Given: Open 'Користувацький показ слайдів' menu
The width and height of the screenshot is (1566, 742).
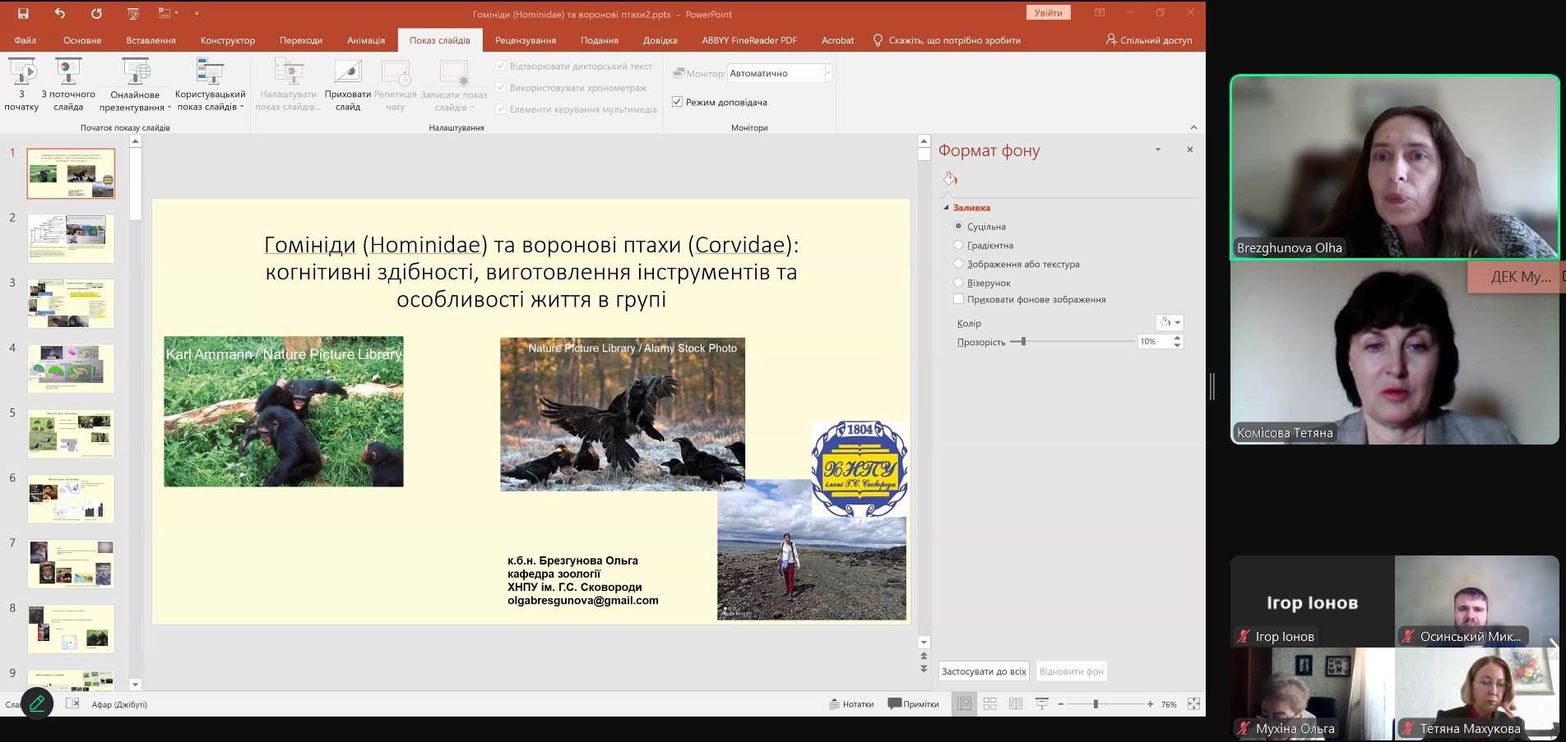Looking at the screenshot, I should [210, 85].
